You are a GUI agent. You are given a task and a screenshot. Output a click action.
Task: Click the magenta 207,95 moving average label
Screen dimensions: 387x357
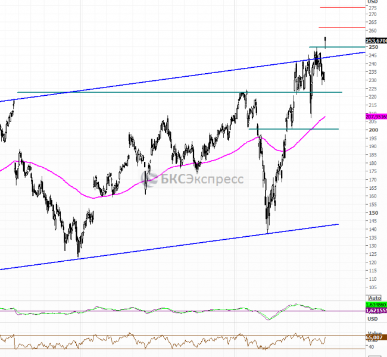click(376, 117)
